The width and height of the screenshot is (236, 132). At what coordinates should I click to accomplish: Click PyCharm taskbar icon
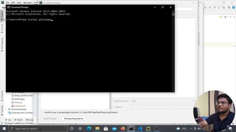[x=148, y=129]
